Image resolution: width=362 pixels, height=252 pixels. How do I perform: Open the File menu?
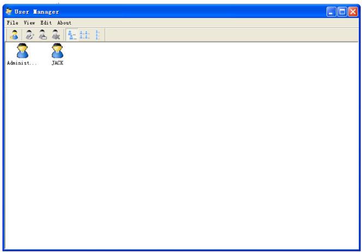tap(13, 22)
